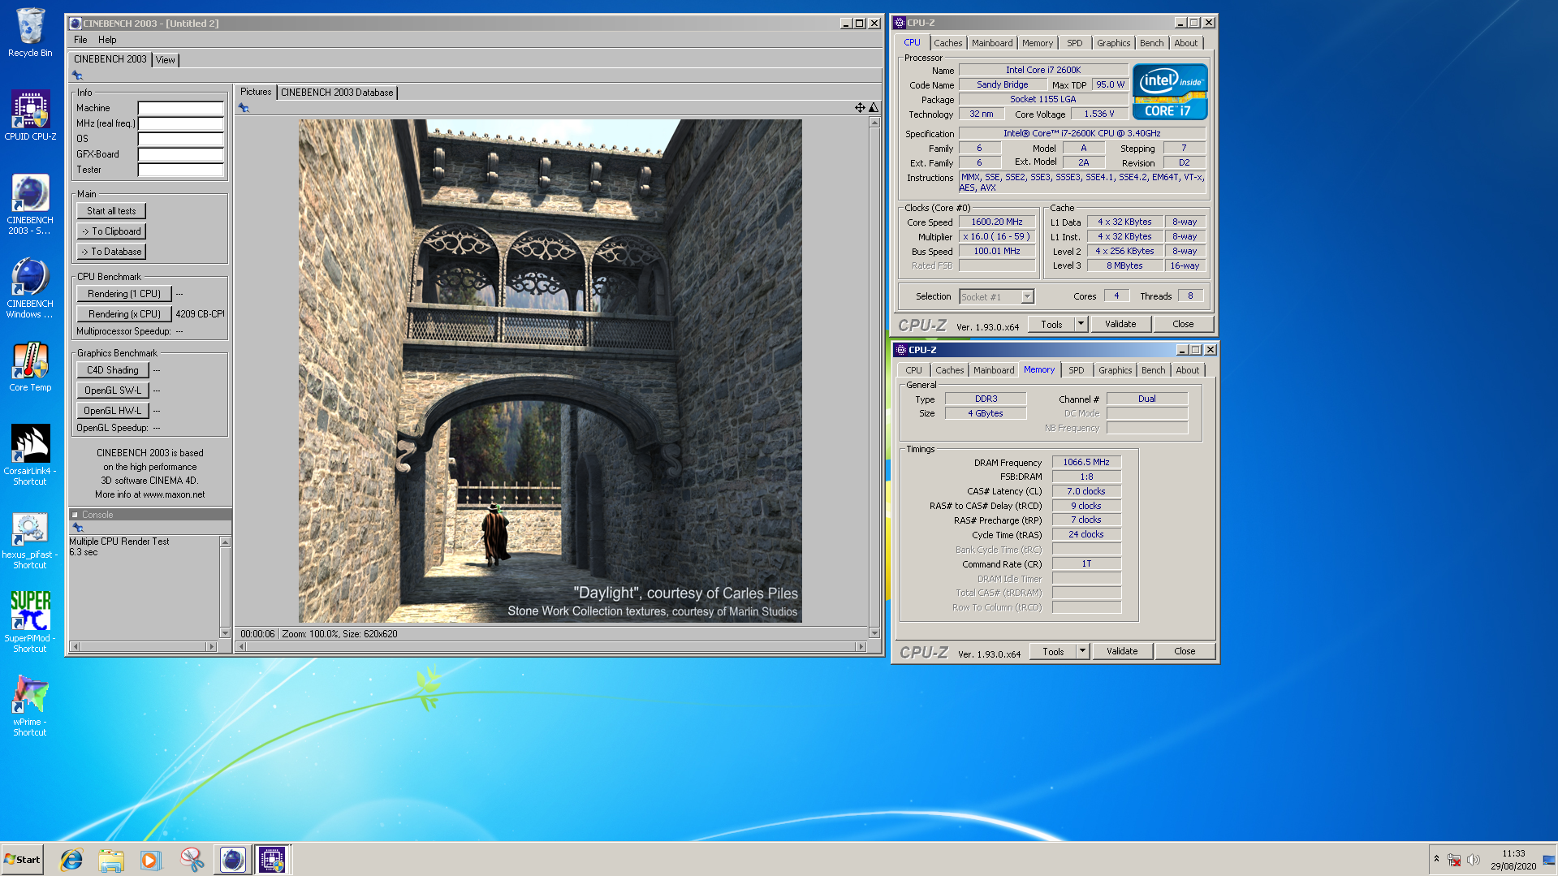Click the pin icon in Console panel
This screenshot has width=1558, height=876.
click(x=79, y=528)
